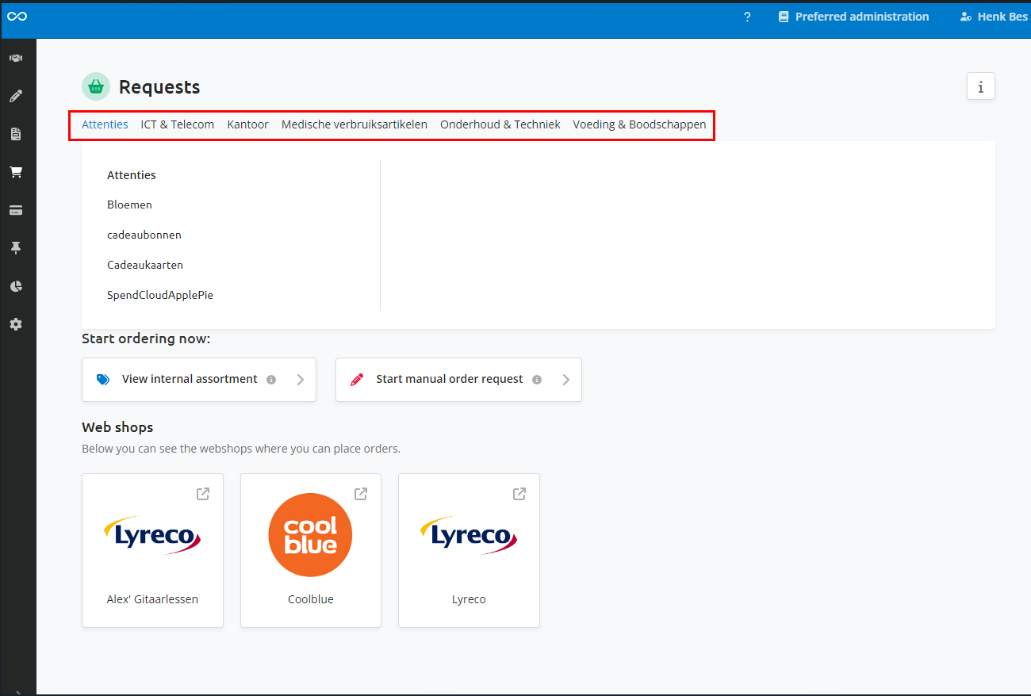Click the bold Attenties heading link
The height and width of the screenshot is (696, 1031).
(x=132, y=175)
